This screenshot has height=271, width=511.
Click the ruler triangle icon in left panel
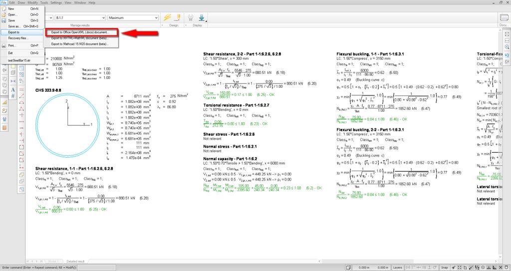pos(4,102)
